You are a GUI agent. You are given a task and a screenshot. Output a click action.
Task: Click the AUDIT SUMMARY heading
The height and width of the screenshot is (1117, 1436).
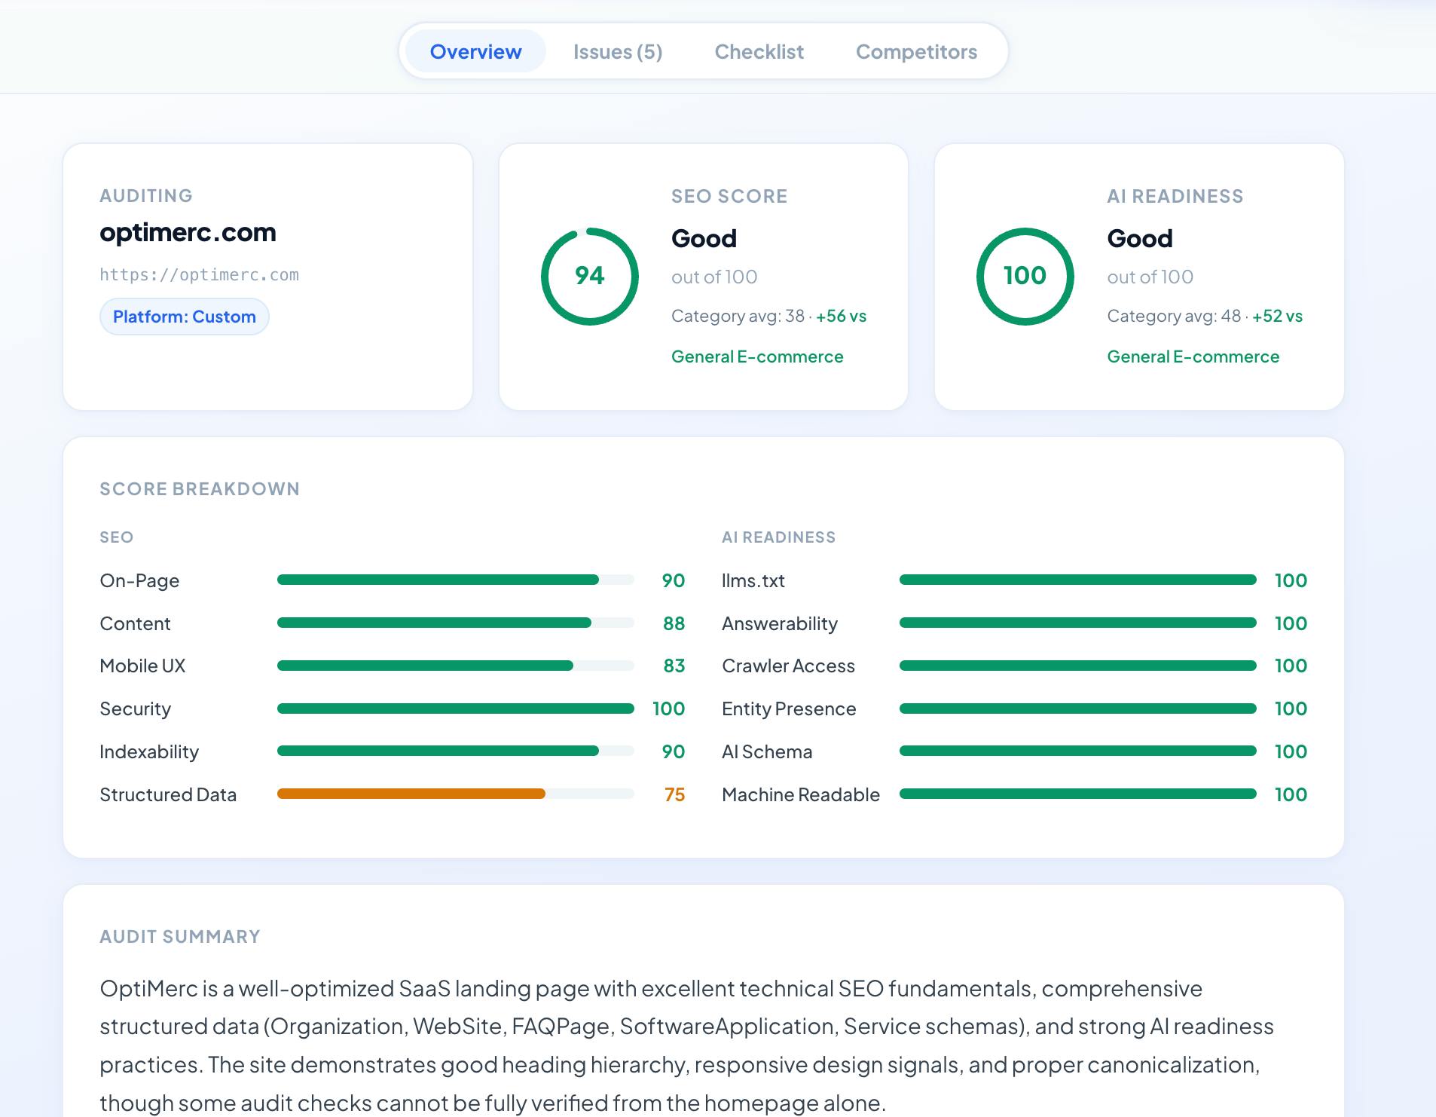click(x=180, y=936)
